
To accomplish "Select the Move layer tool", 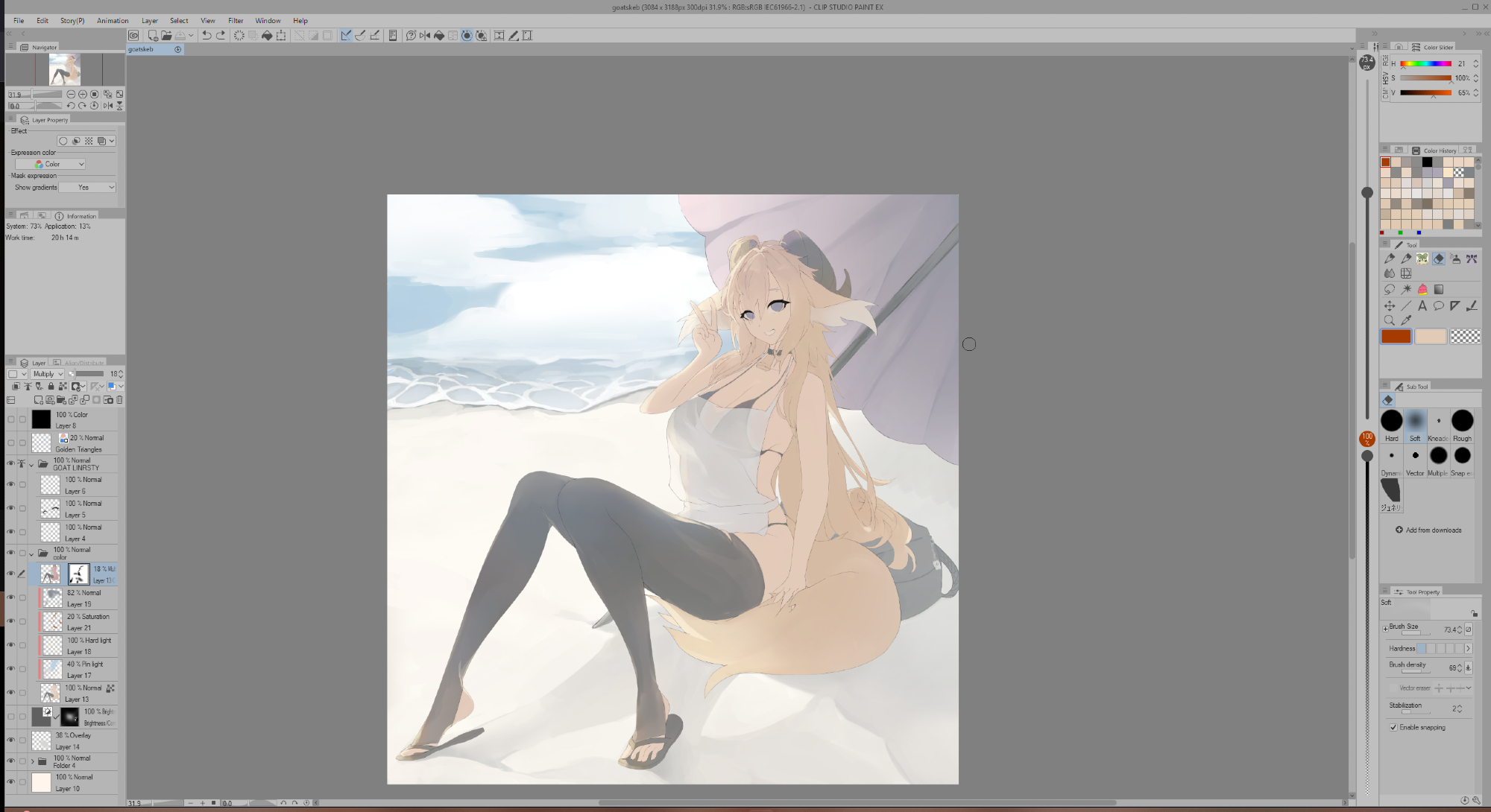I will [x=1390, y=305].
